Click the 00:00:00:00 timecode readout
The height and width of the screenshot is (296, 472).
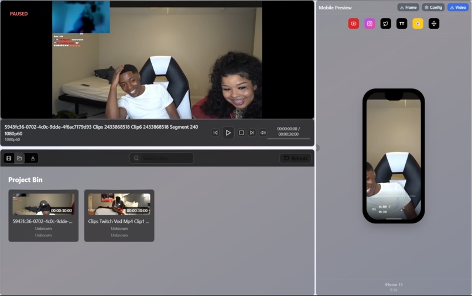(x=287, y=129)
